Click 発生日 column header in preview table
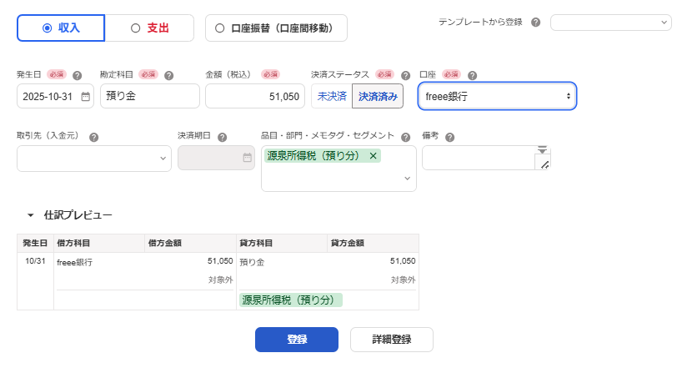Viewport: 677px width, 368px height. 35,243
